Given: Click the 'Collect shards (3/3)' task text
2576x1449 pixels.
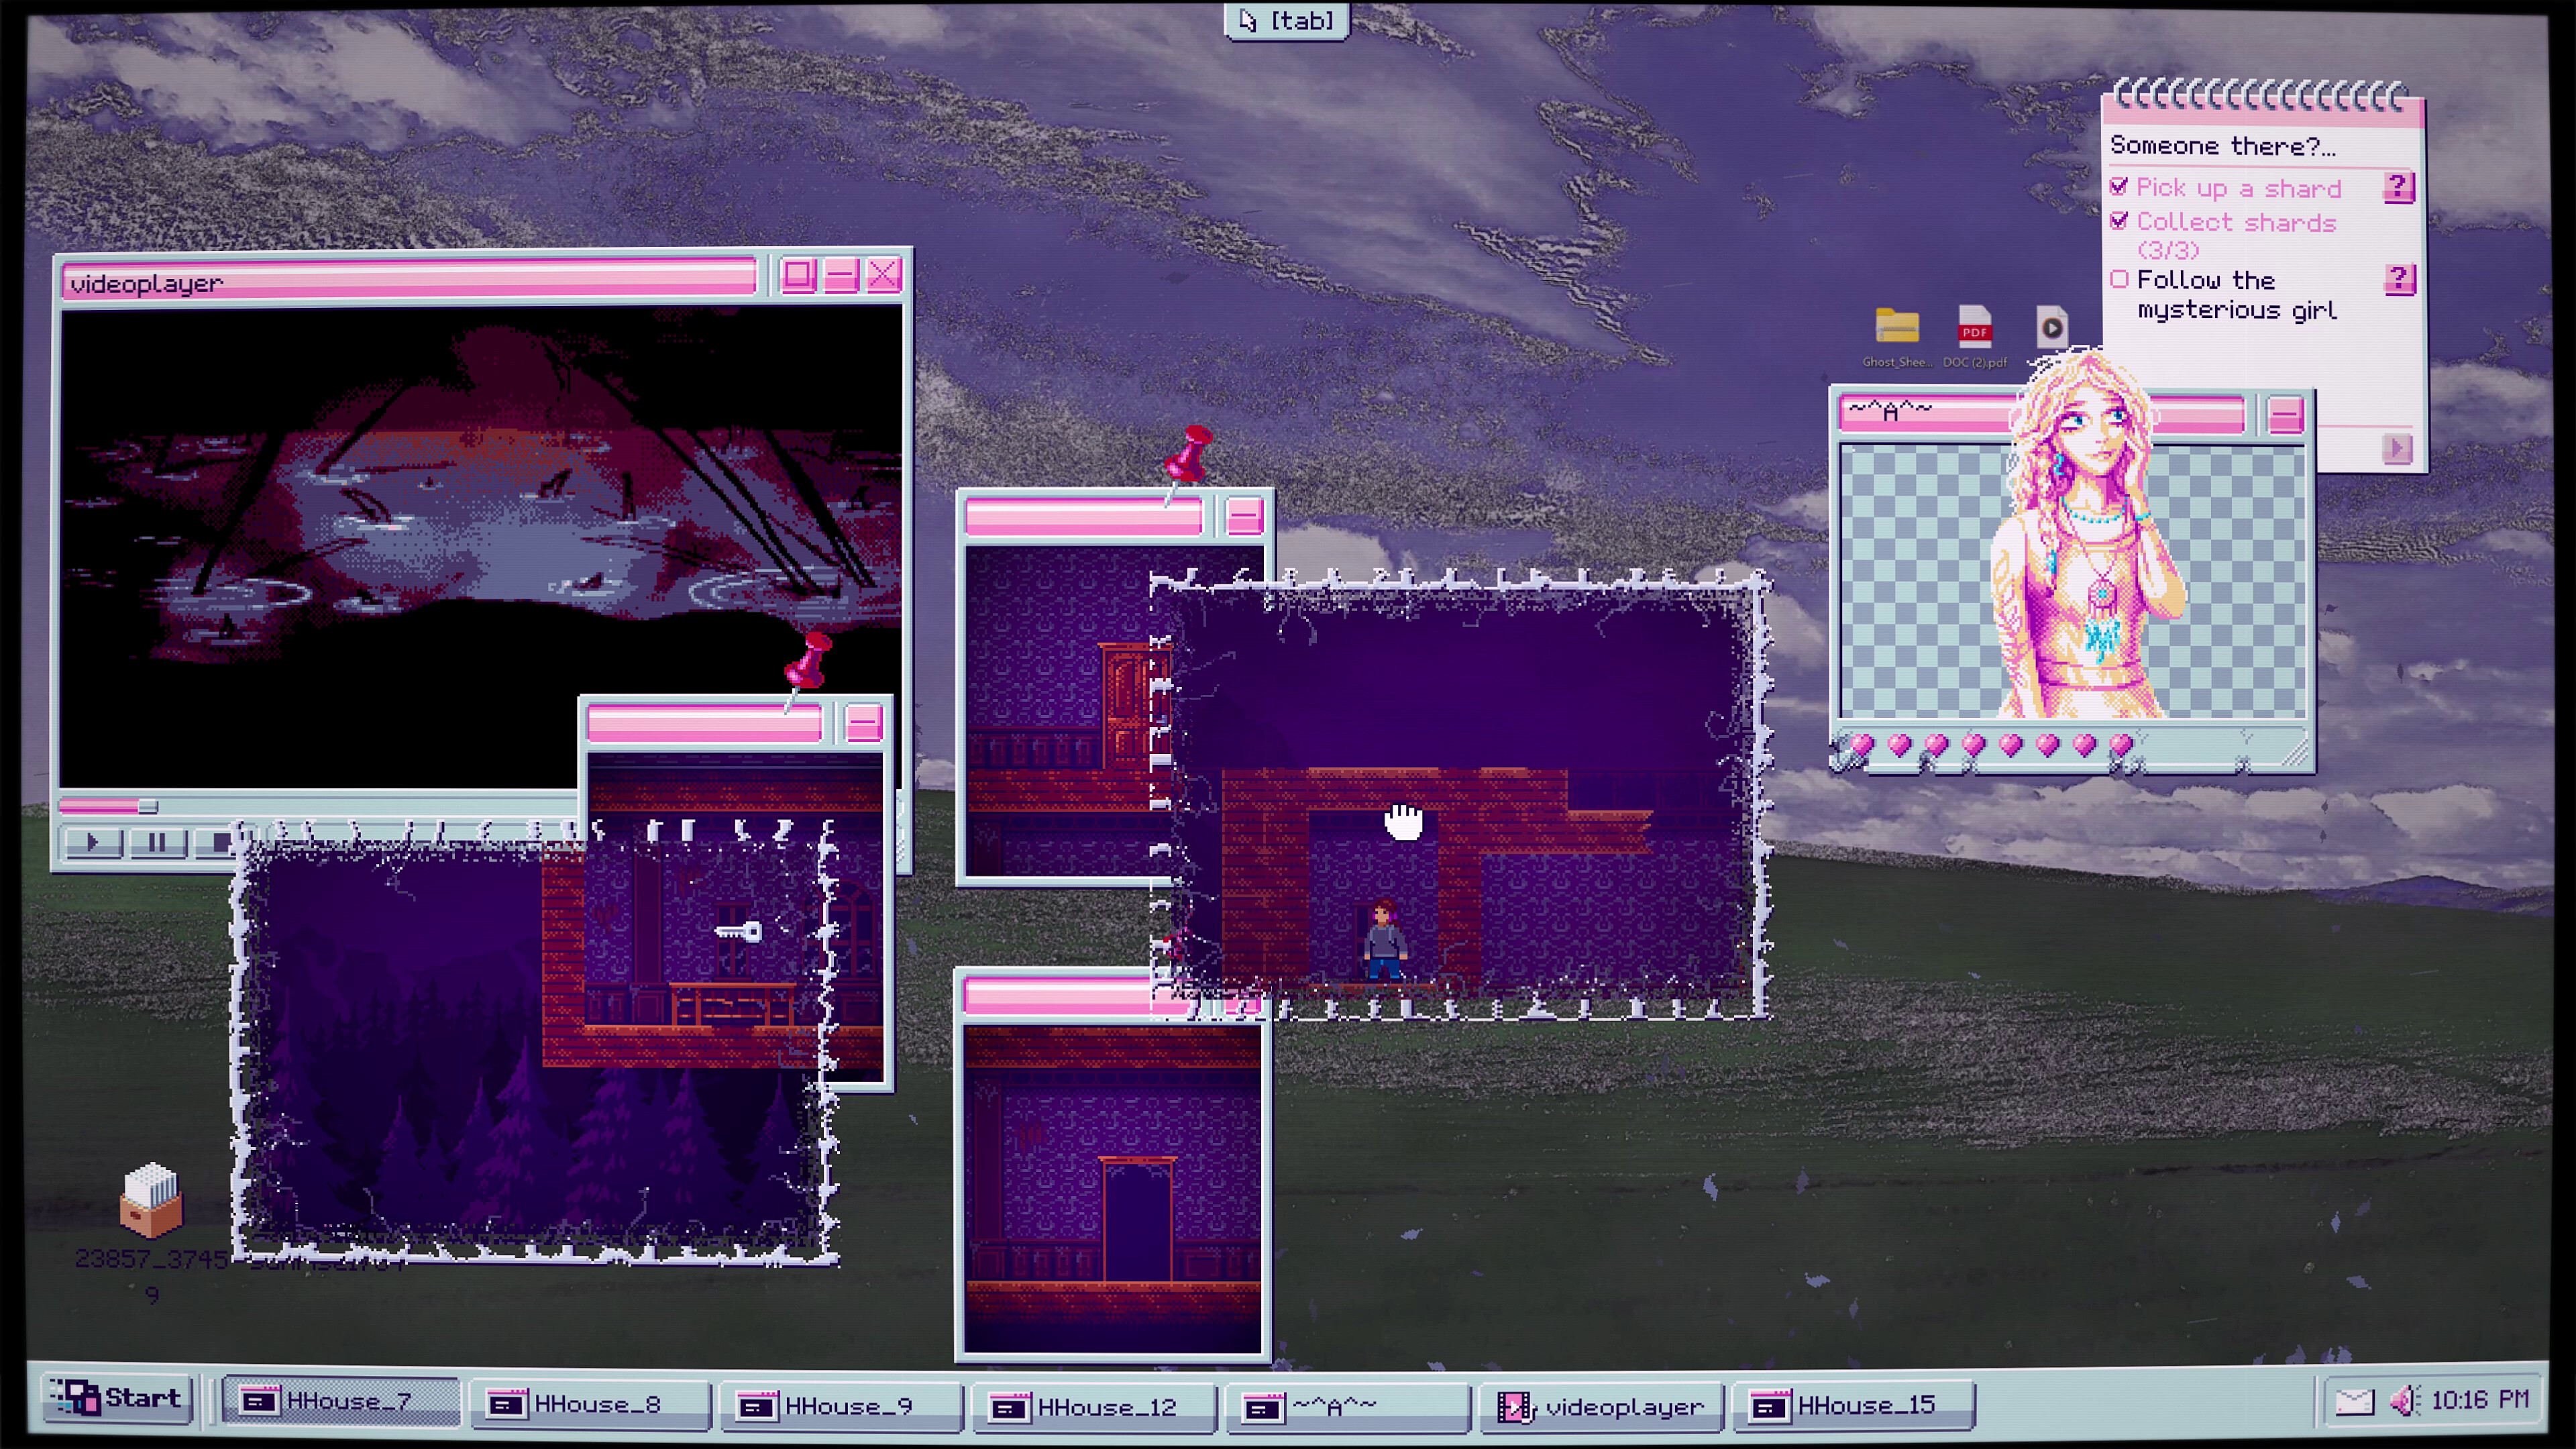Looking at the screenshot, I should pos(2236,235).
